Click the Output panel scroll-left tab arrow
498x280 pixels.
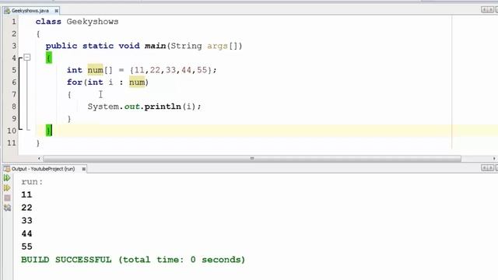[x=484, y=168]
